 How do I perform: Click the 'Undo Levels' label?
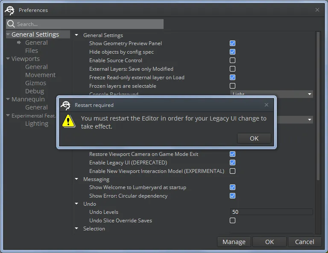[104, 212]
